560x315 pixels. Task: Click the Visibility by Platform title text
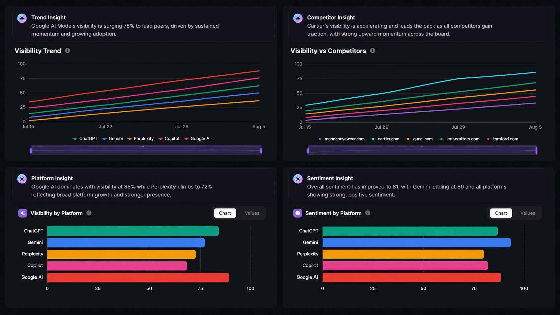click(57, 213)
